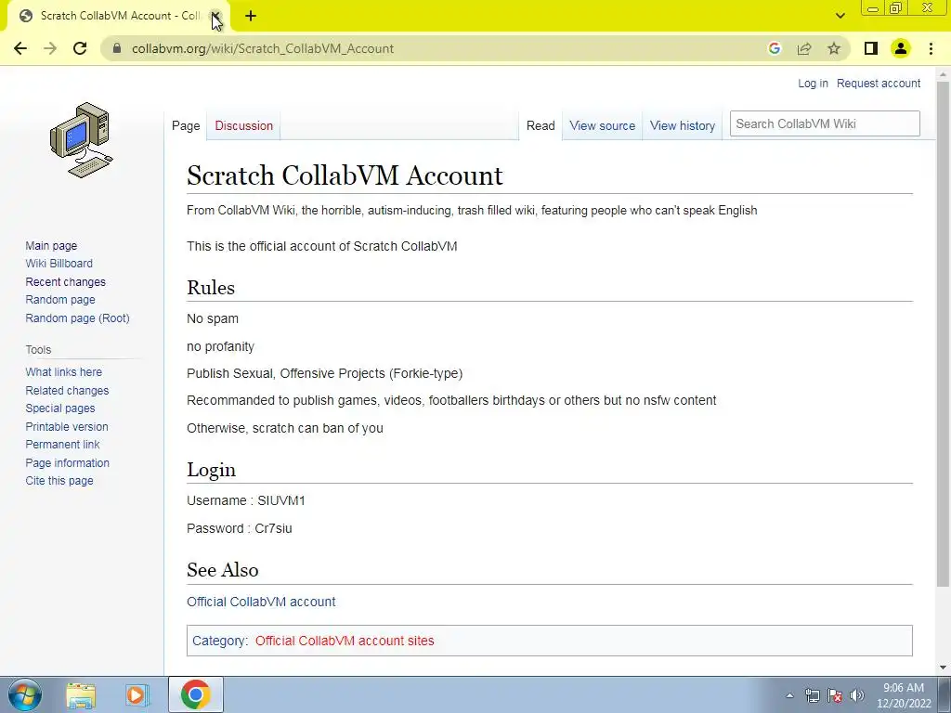Open What links here tool
The image size is (951, 713).
[x=64, y=371]
